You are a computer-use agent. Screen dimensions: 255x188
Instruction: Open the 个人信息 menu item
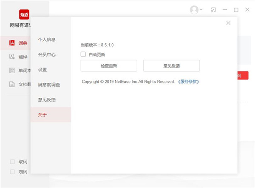51,40
